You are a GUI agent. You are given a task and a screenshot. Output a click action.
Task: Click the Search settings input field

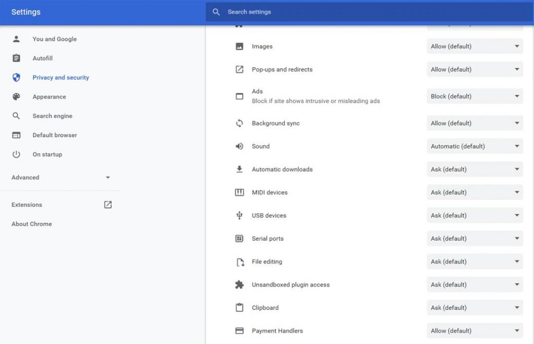pyautogui.click(x=365, y=12)
